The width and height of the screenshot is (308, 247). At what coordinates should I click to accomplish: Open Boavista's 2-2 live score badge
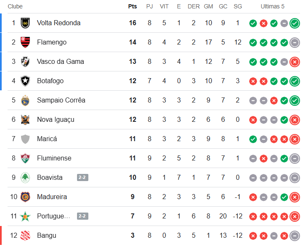coord(82,178)
